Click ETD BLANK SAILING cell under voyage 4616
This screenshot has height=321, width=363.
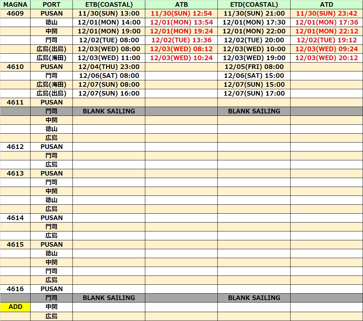pyautogui.click(x=254, y=298)
